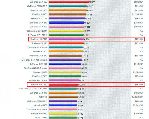Click the $169.99 price for Radeon HD 7850
The width and height of the screenshot is (149, 119).
[x=139, y=85]
